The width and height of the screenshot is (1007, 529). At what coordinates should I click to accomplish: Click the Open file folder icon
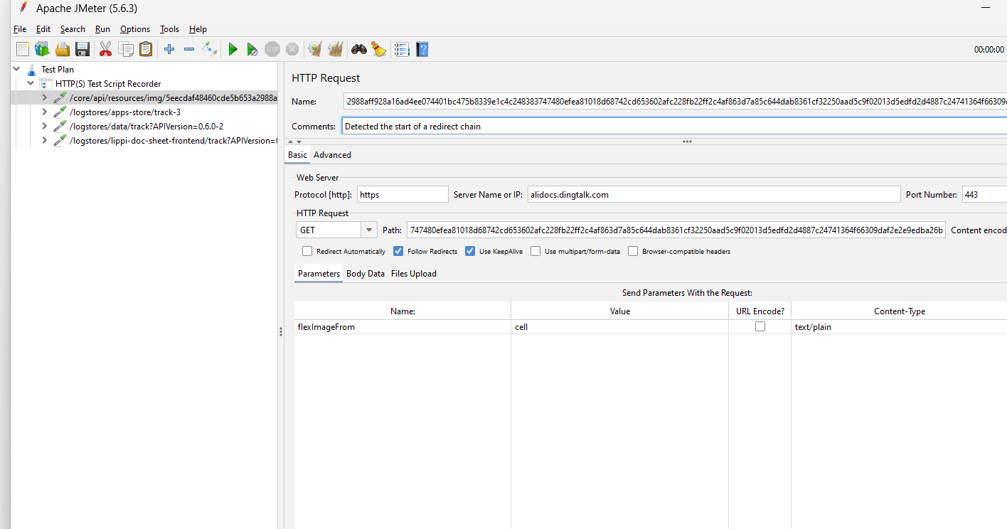(63, 49)
